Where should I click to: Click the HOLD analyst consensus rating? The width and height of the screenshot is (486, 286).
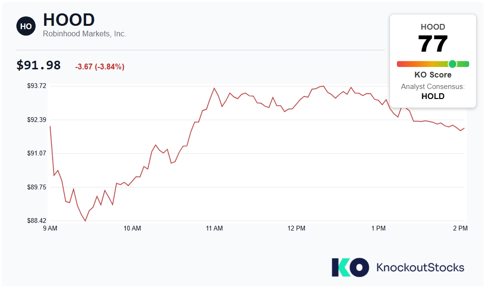click(433, 96)
